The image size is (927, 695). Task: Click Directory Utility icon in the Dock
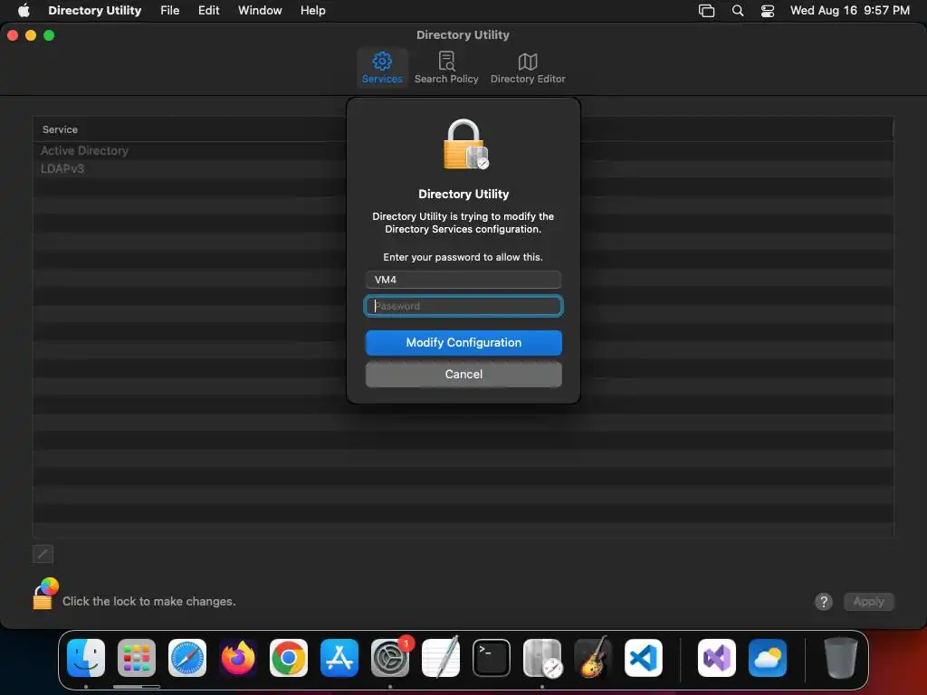pos(542,658)
